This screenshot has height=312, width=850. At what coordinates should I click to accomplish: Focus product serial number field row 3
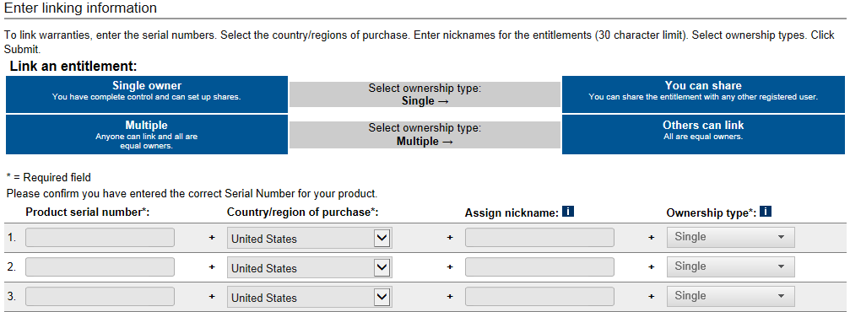[x=100, y=297]
